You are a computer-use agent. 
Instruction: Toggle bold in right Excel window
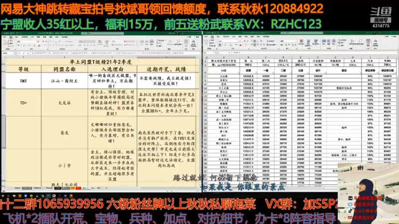[220, 45]
